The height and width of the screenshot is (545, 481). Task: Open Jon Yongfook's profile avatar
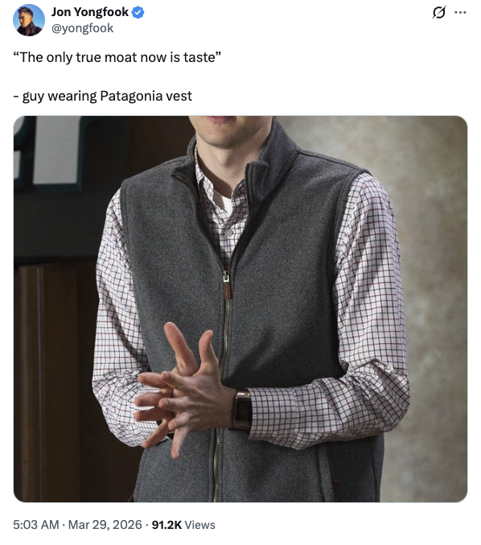point(29,20)
